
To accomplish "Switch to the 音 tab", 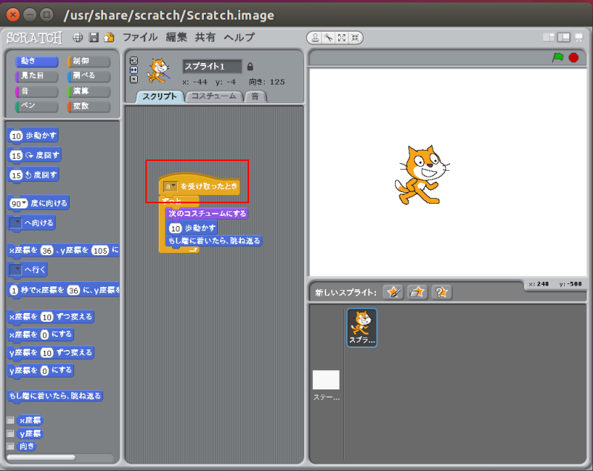I will (256, 96).
